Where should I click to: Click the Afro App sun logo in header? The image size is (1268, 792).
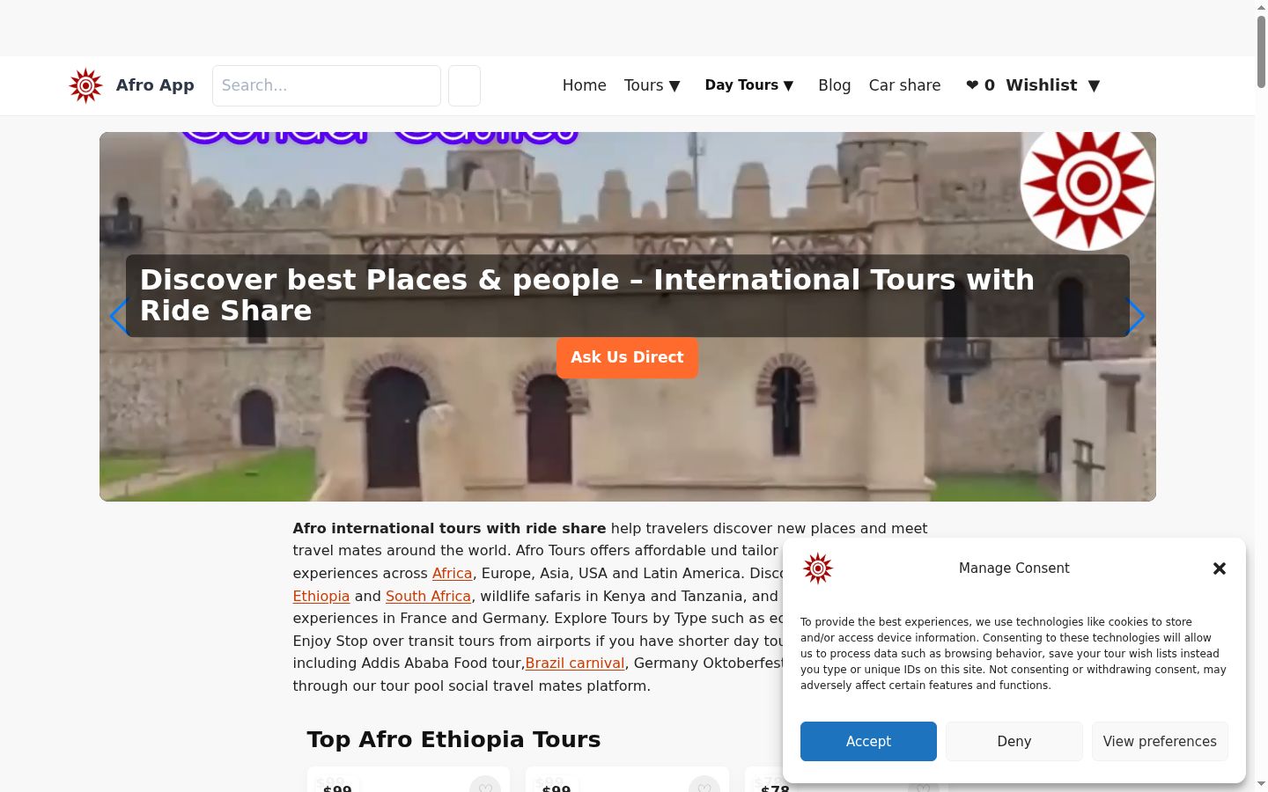coord(85,85)
